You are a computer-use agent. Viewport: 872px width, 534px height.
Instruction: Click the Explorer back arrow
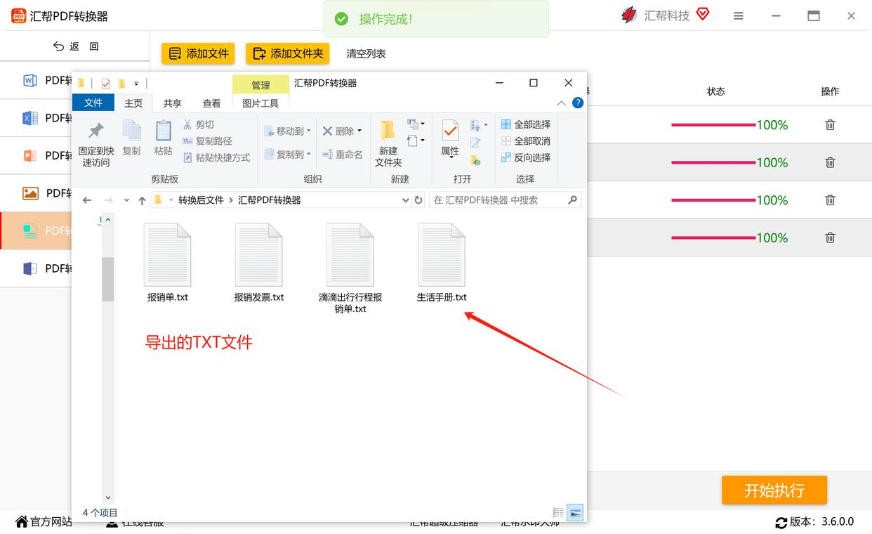[x=87, y=200]
